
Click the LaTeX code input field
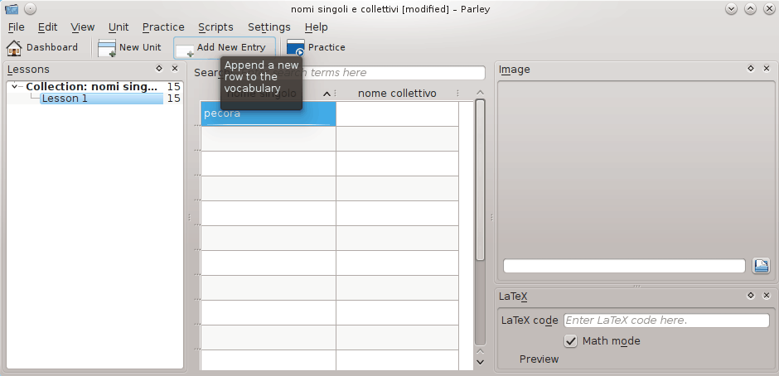pos(666,321)
